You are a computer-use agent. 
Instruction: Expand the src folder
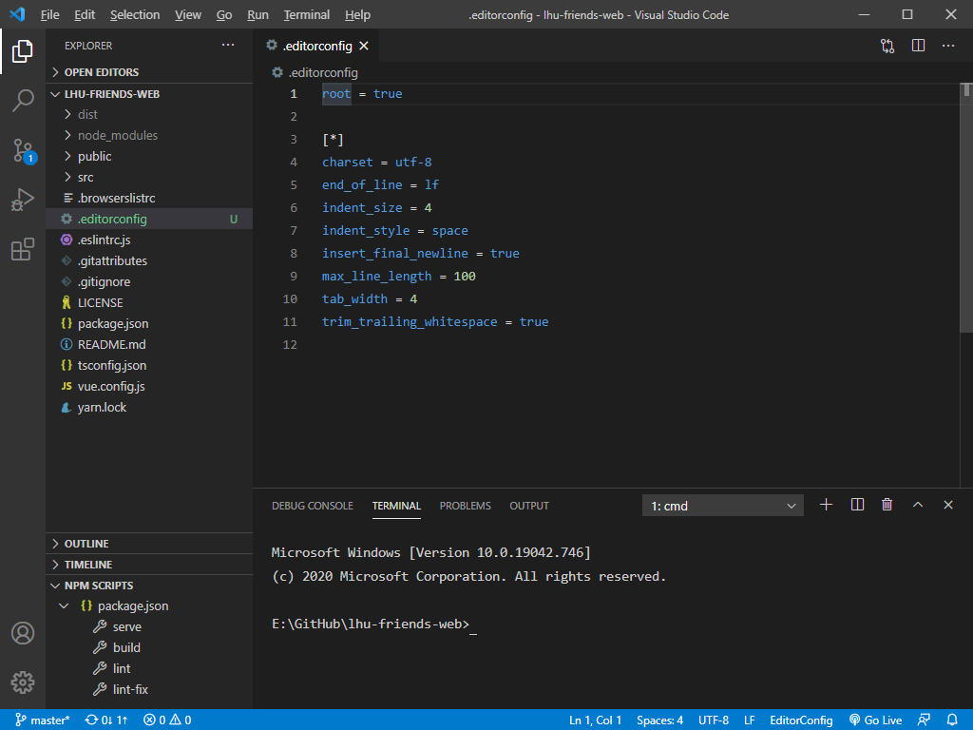coord(86,177)
